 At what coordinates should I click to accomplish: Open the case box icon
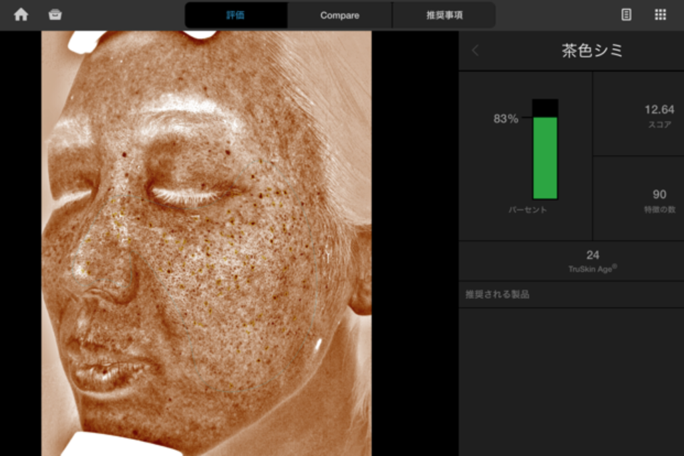(55, 15)
